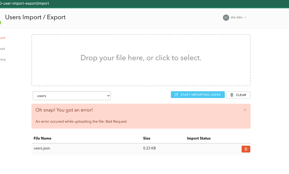Screen dimensions: 289x174
Task: Click the START IMPORTING USERS button
Action: [198, 95]
